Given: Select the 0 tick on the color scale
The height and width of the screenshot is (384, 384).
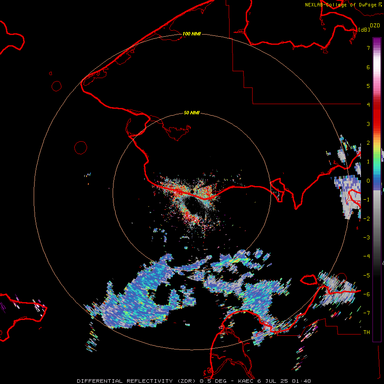Looking at the screenshot, I should click(368, 180).
